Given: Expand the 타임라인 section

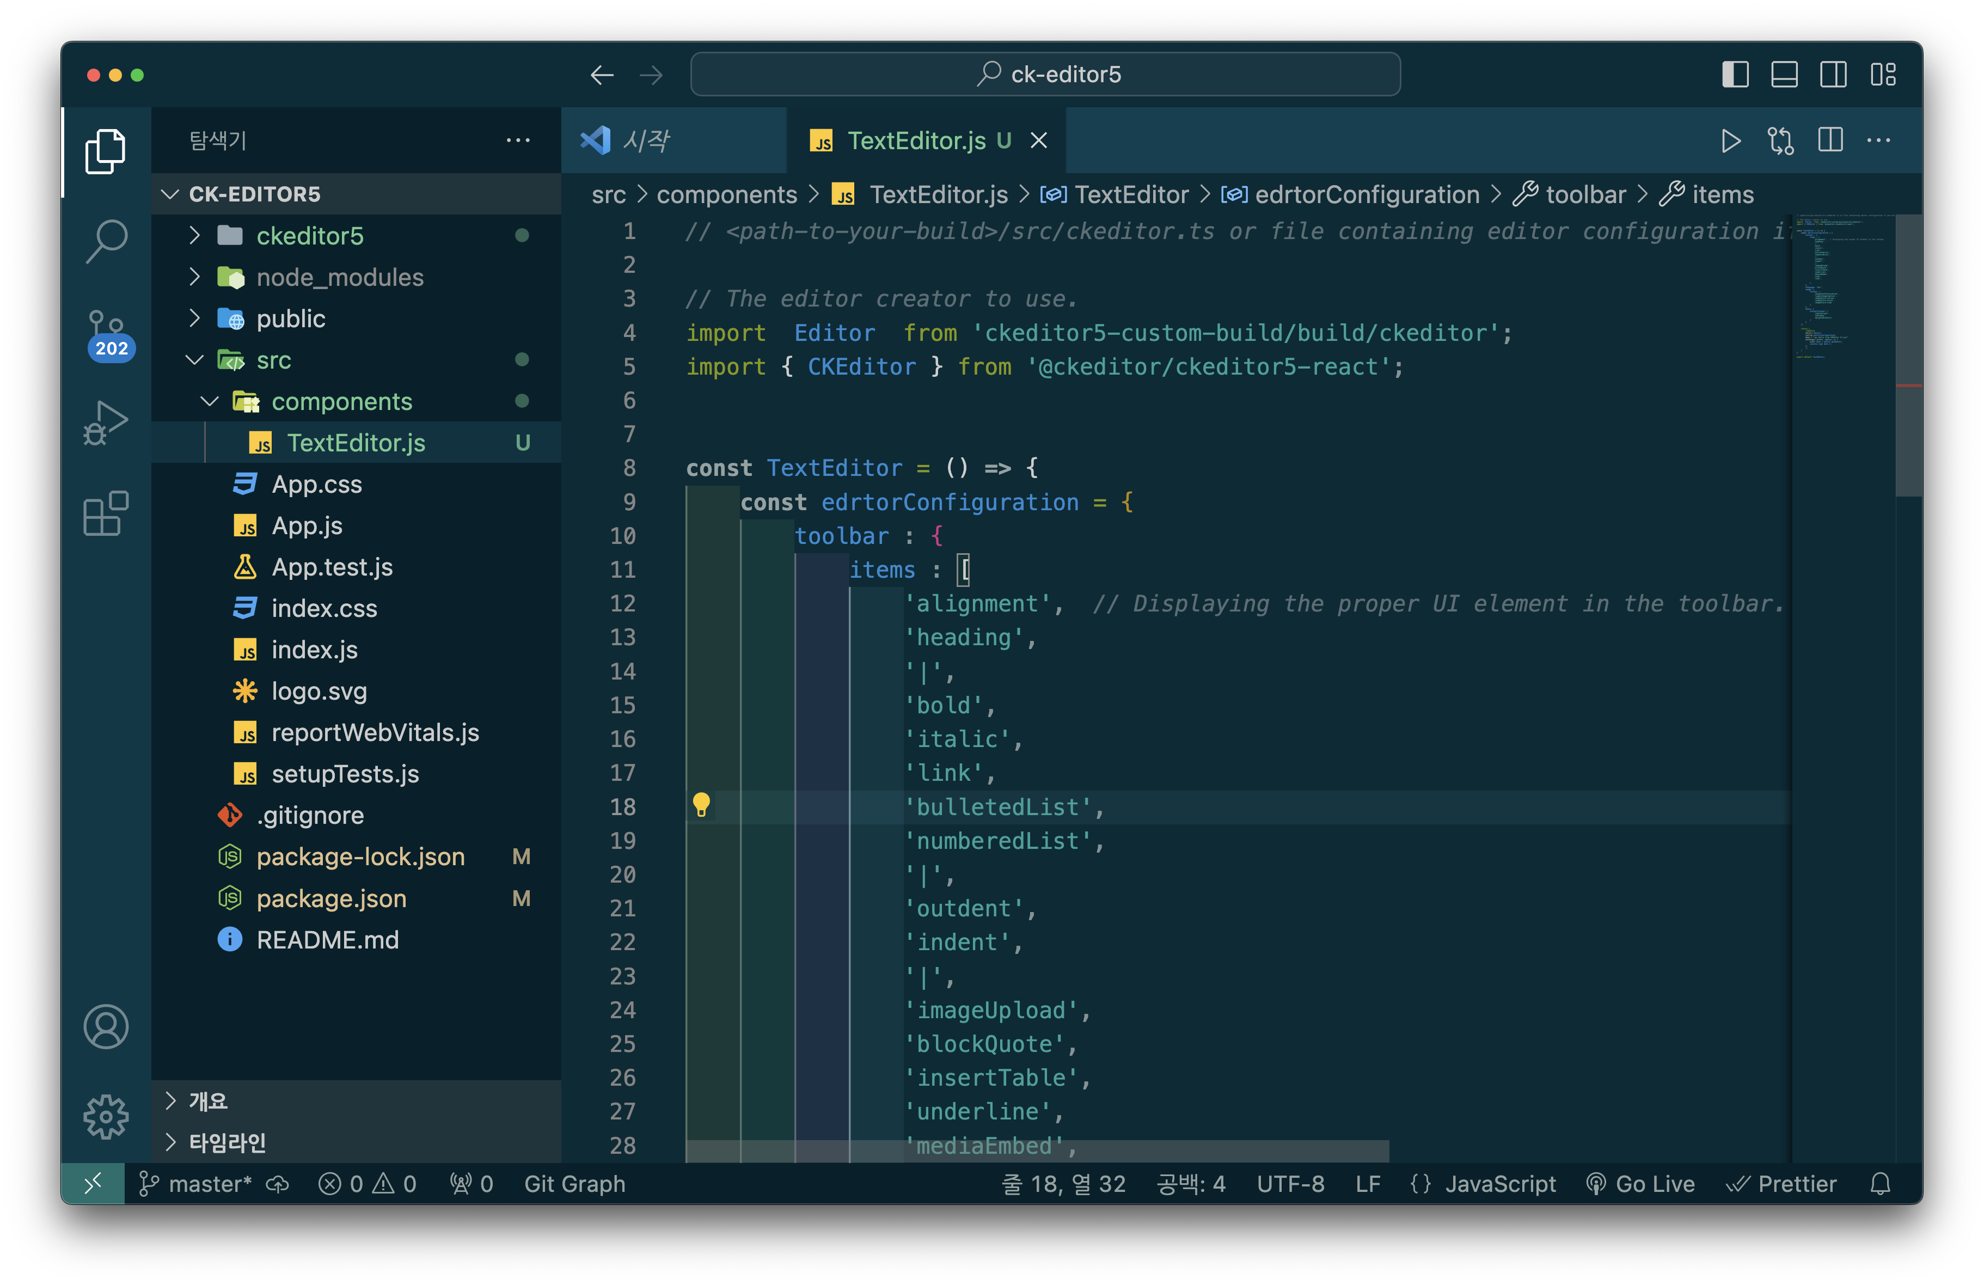Looking at the screenshot, I should coord(226,1142).
